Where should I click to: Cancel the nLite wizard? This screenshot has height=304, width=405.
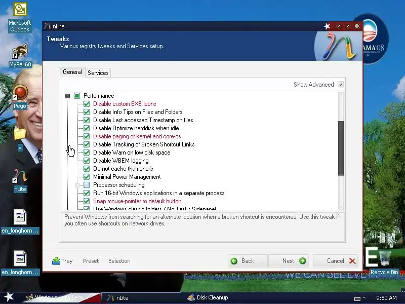pos(335,261)
